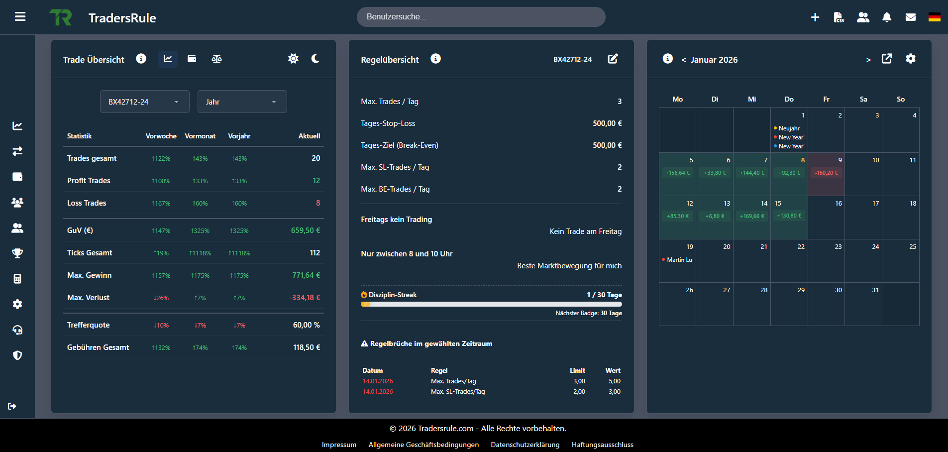
Task: Open the Jahr period dropdown
Action: (x=242, y=102)
